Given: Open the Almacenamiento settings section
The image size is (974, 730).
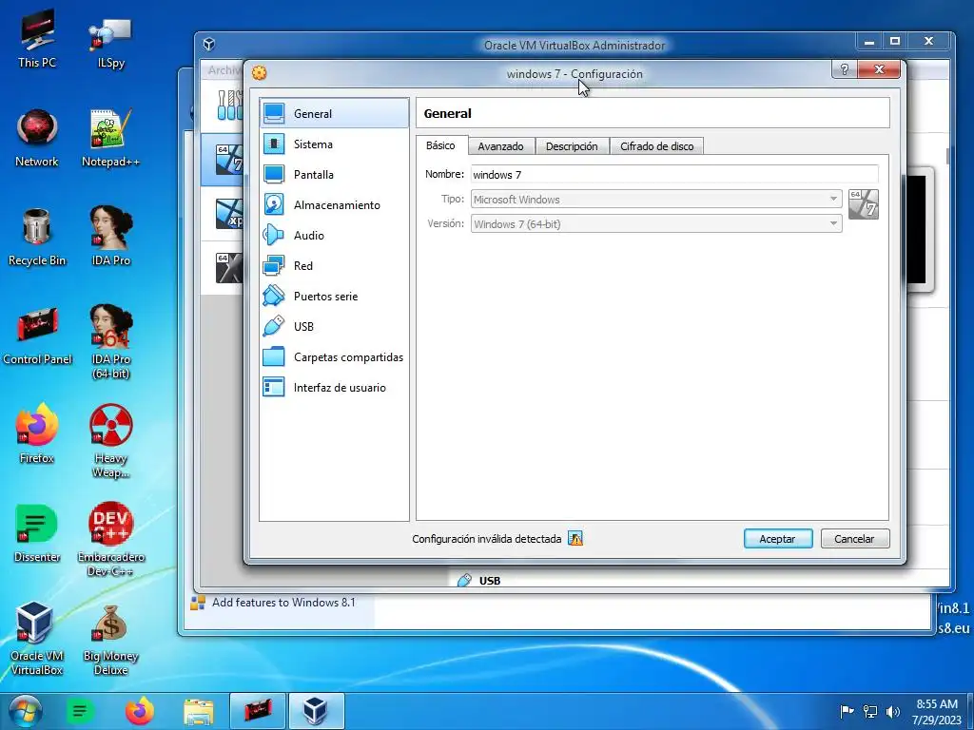Looking at the screenshot, I should 334,205.
